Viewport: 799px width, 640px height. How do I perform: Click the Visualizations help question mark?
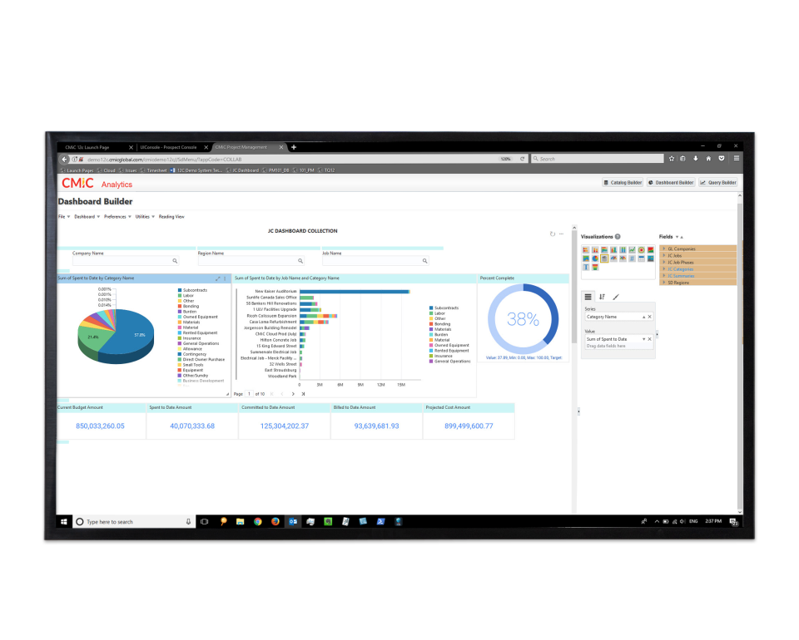[x=618, y=237]
